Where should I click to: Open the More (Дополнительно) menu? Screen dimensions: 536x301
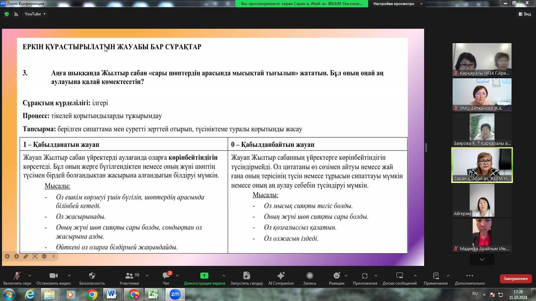pos(469,276)
